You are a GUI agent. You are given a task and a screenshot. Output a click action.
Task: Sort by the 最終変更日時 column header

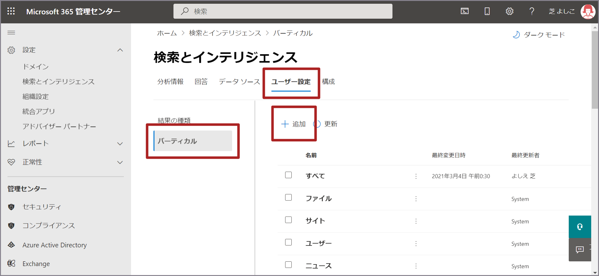(x=449, y=155)
